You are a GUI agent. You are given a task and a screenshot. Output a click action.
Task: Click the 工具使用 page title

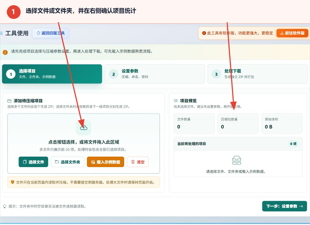point(17,33)
